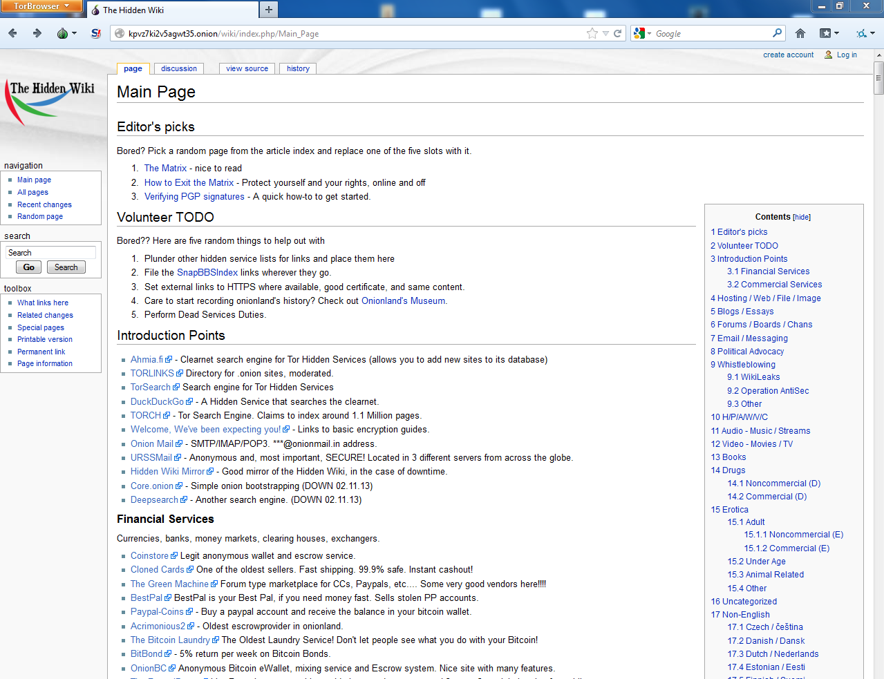Image resolution: width=884 pixels, height=679 pixels.
Task: Click into the wiki Search input field
Action: tap(51, 253)
